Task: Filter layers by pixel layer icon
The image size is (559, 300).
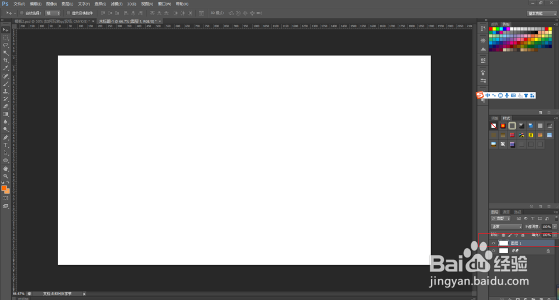Action: click(x=519, y=219)
